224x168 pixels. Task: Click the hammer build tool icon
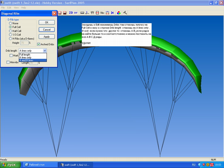125,13
